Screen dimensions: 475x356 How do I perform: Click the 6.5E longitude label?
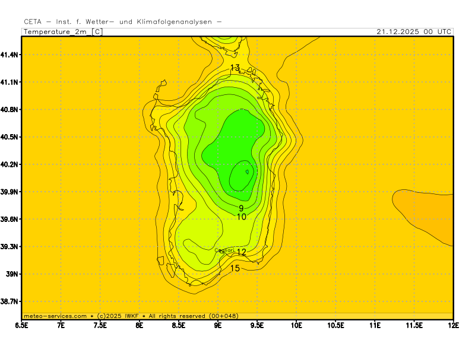click(x=22, y=325)
